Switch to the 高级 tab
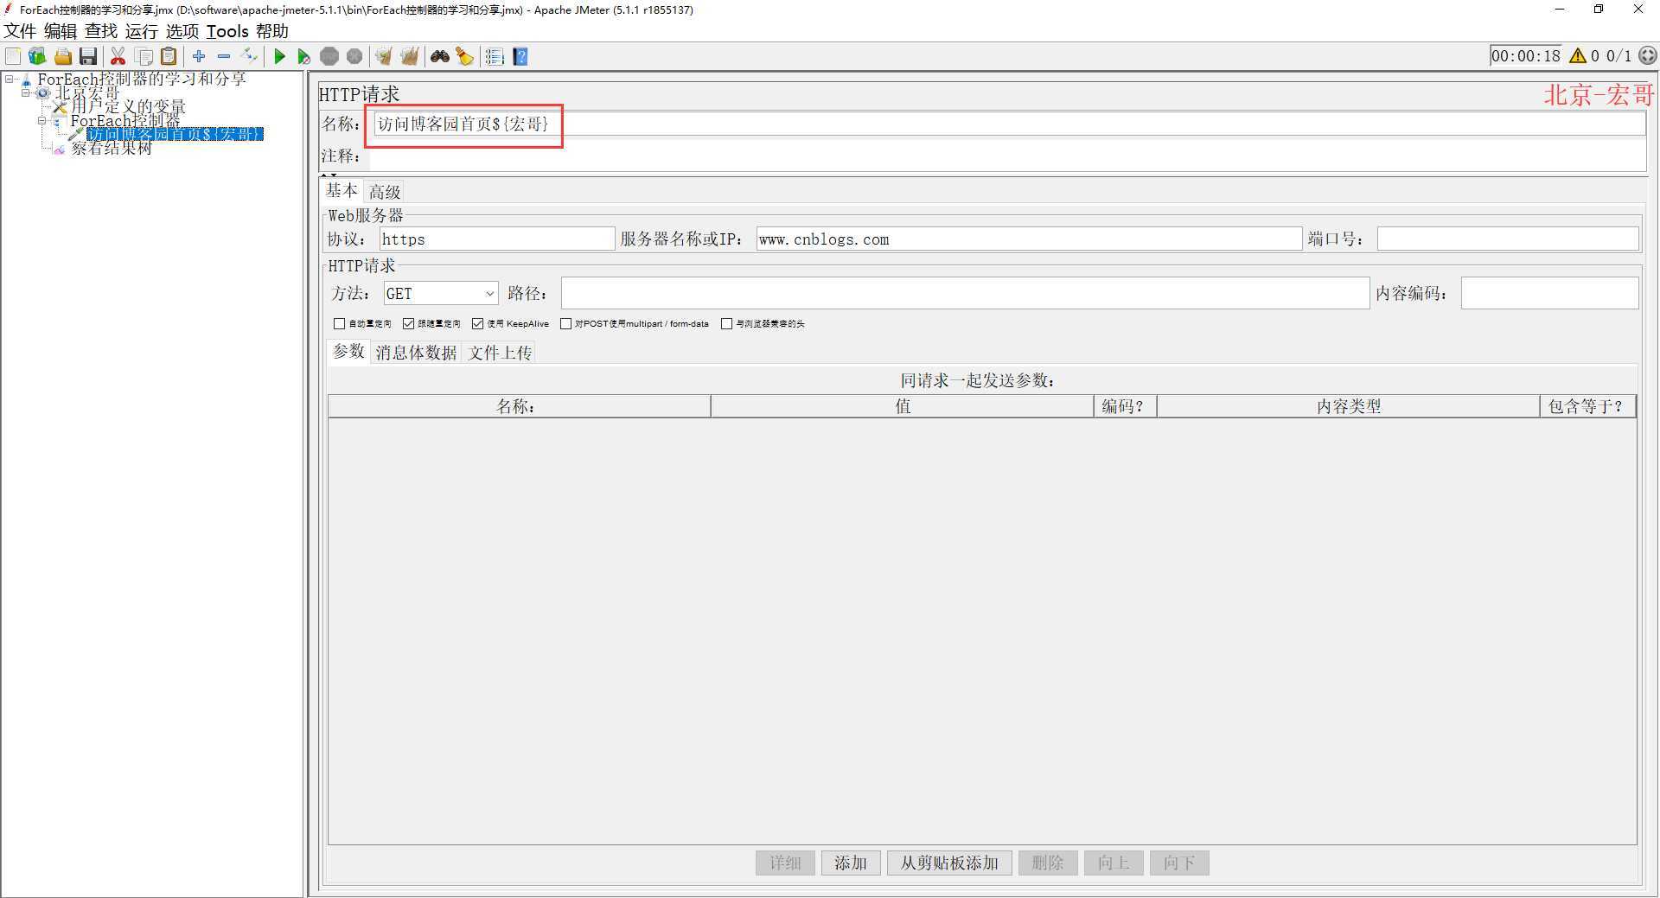The height and width of the screenshot is (898, 1660). coord(385,191)
